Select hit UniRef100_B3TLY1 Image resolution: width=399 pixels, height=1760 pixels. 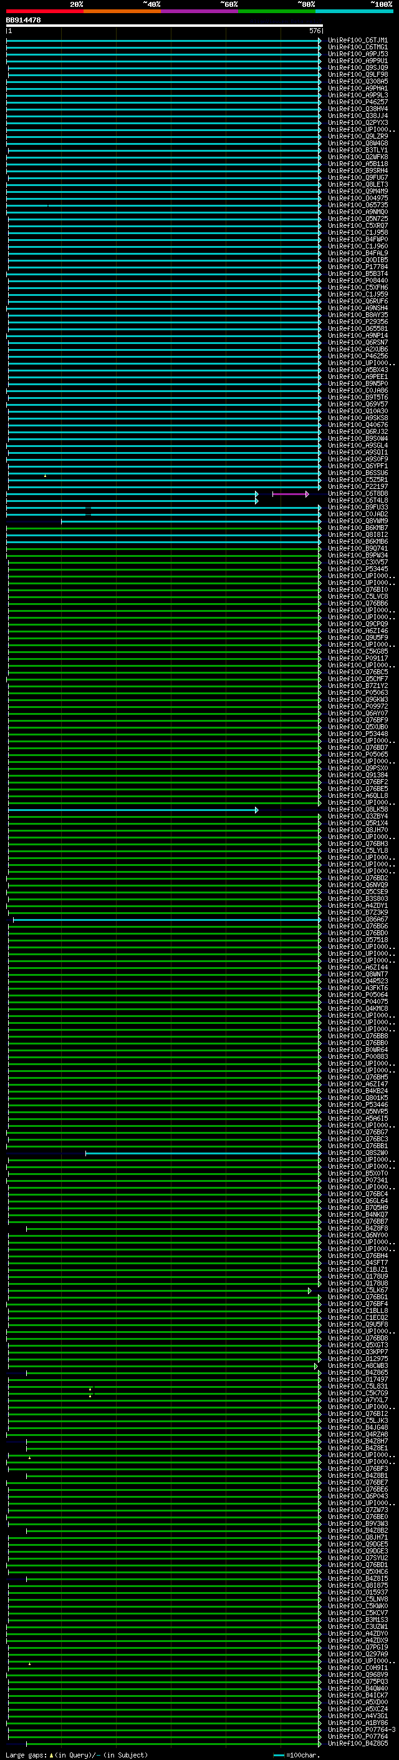pos(358,150)
